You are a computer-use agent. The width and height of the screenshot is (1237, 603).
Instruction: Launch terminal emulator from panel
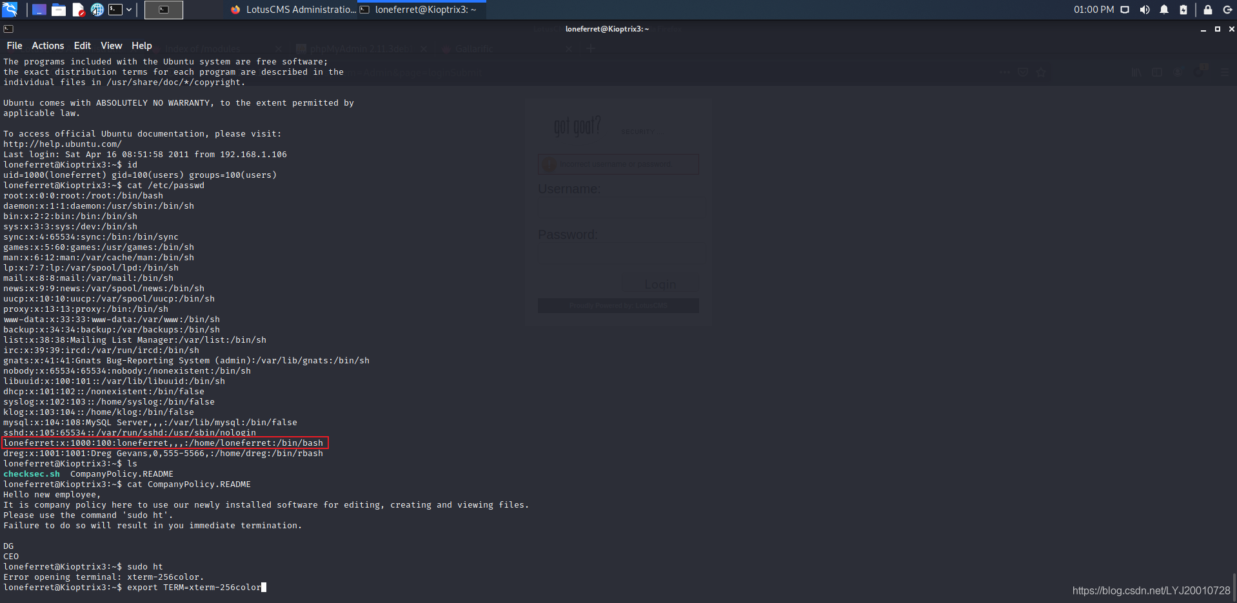click(x=115, y=10)
